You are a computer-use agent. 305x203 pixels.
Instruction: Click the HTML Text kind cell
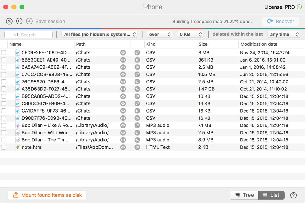pyautogui.click(x=158, y=147)
